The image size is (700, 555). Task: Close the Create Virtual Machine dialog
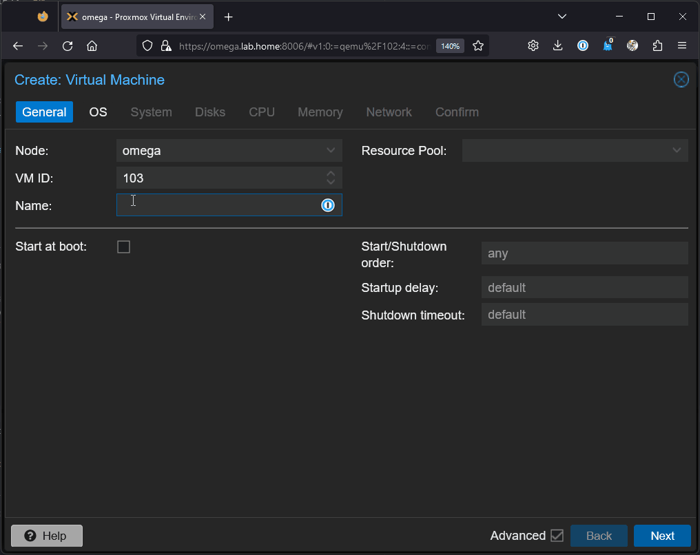(x=681, y=80)
